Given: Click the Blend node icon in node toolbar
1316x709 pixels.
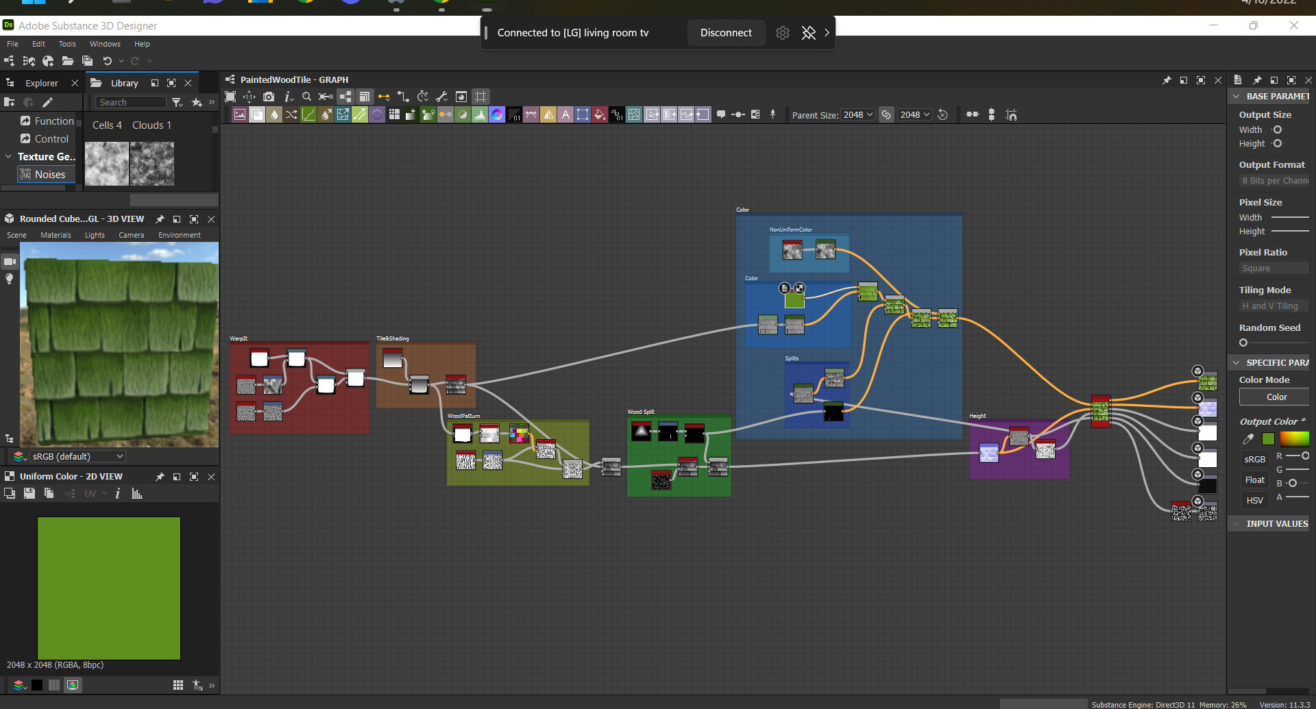Looking at the screenshot, I should (256, 114).
